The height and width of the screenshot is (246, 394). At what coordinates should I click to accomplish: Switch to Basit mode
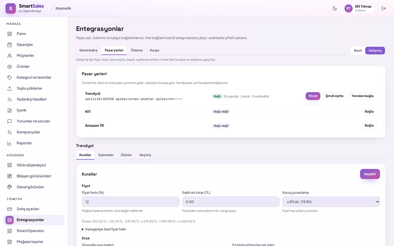coord(358,51)
